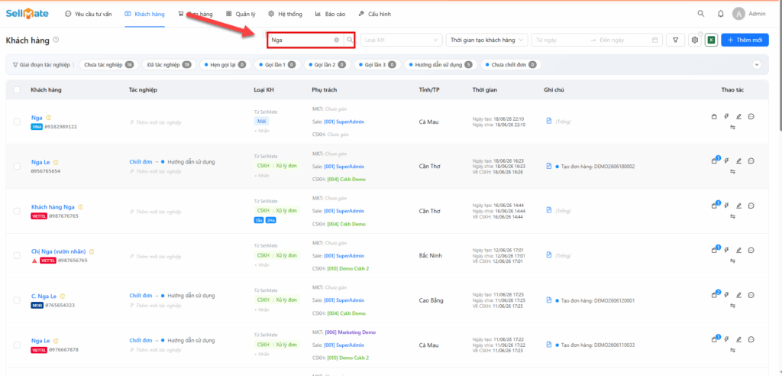The width and height of the screenshot is (782, 376).
Task: Click the Cao Bằng province cell
Action: (431, 300)
